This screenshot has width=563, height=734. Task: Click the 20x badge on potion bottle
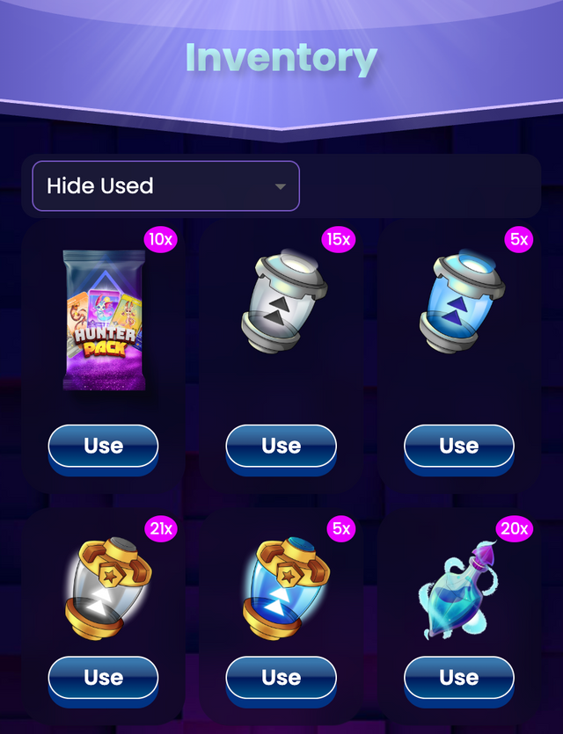(515, 529)
